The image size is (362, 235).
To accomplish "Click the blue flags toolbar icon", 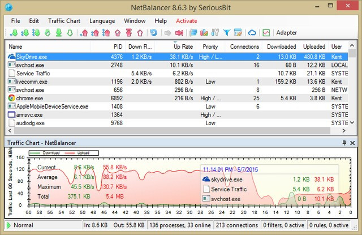I will tap(193, 33).
